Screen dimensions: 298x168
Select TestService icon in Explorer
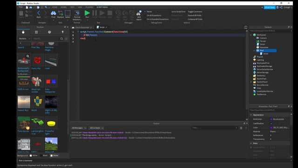255,94
